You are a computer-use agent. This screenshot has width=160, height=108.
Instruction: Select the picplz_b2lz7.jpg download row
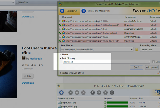108,103
